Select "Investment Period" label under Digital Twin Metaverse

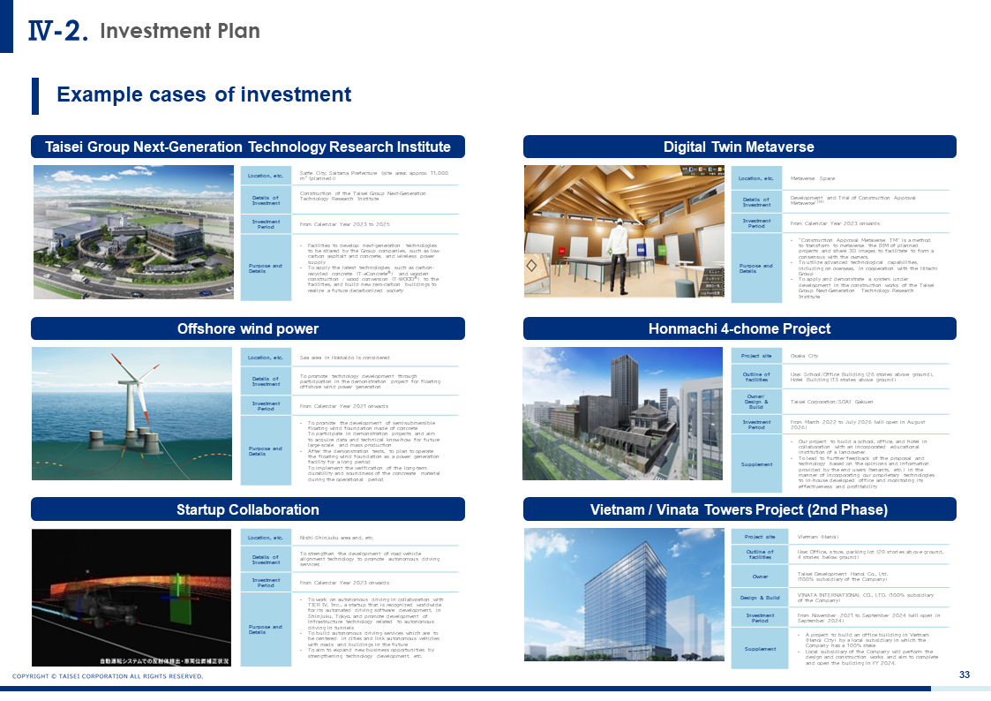tap(756, 223)
